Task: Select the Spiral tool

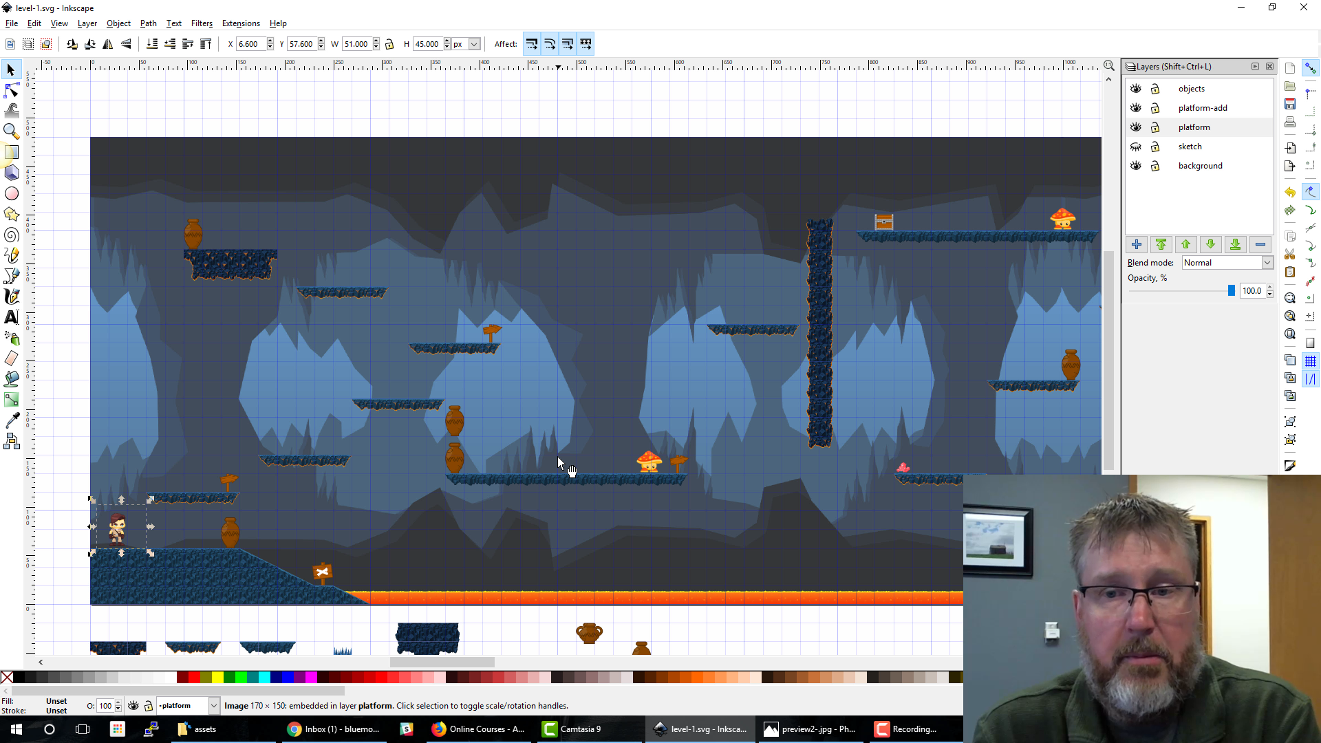Action: click(12, 235)
